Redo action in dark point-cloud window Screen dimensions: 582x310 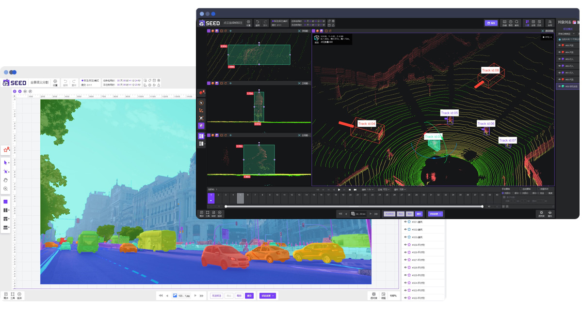tap(265, 23)
